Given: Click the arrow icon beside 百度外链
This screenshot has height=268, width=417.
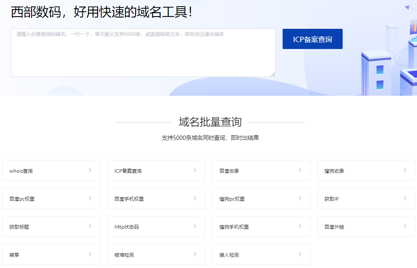Looking at the screenshot, I should pyautogui.click(x=405, y=226).
